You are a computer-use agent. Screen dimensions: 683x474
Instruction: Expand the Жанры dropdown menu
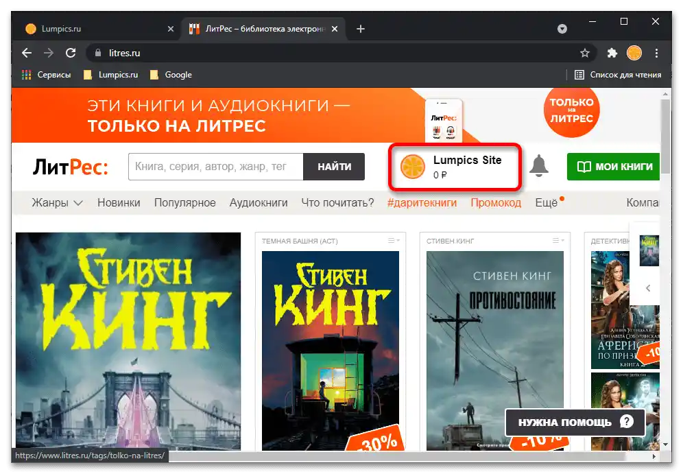pos(57,203)
